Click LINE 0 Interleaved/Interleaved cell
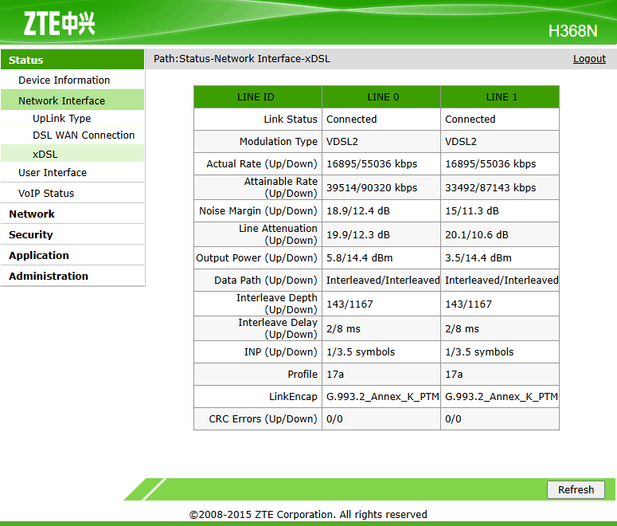The height and width of the screenshot is (526, 617). tap(383, 281)
